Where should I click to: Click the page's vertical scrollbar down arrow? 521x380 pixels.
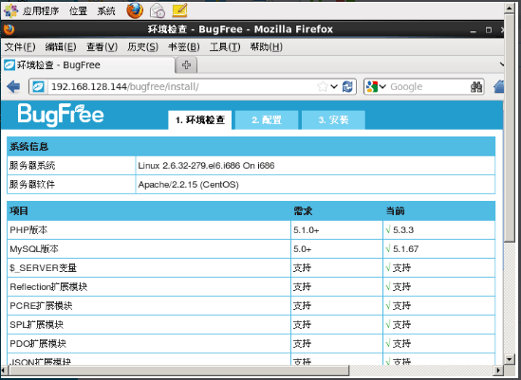click(x=510, y=359)
